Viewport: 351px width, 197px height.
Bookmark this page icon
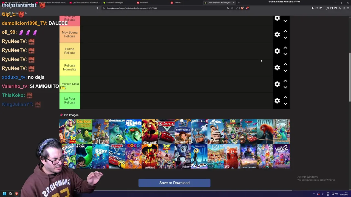click(98, 8)
